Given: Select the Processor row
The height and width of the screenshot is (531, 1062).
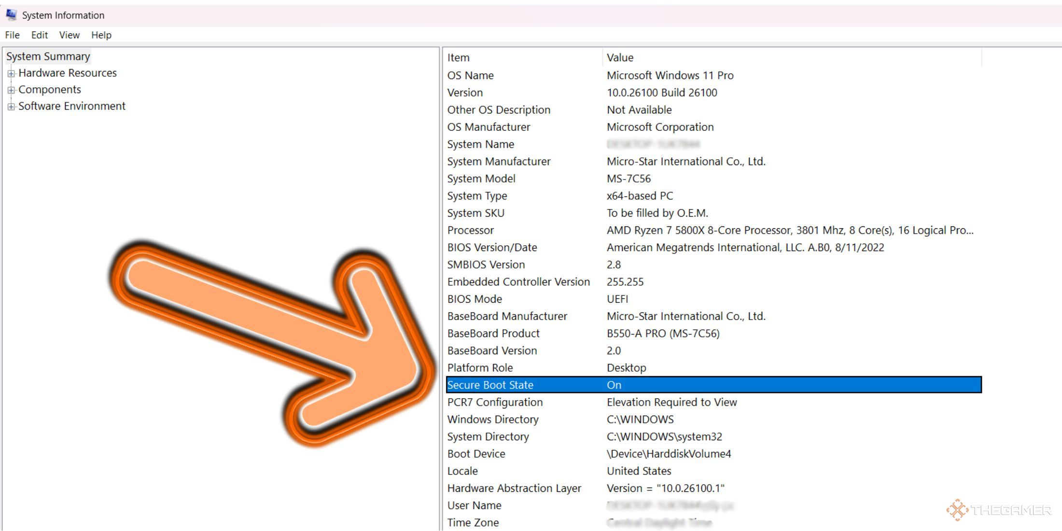Looking at the screenshot, I should coord(470,230).
